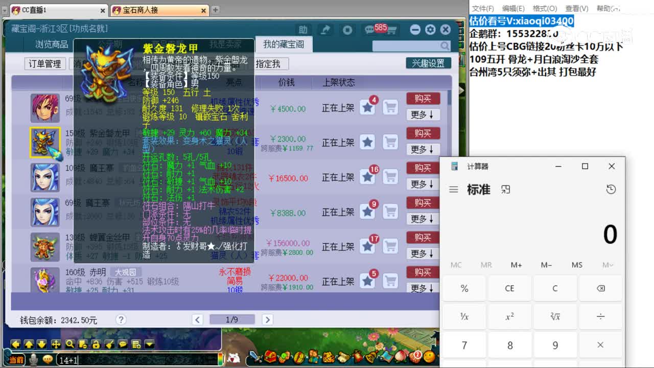Favorite star for the ¥2300.00 item
654x368 pixels.
pyautogui.click(x=367, y=142)
